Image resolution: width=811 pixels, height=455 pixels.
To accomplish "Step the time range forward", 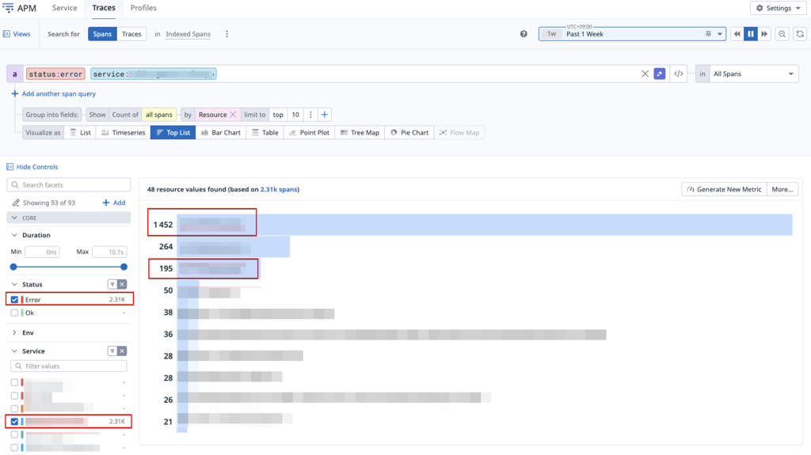I will click(x=764, y=34).
